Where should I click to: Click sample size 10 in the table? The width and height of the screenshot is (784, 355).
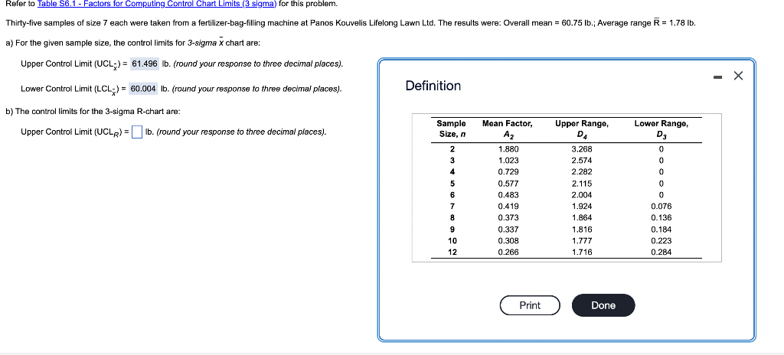(x=452, y=241)
